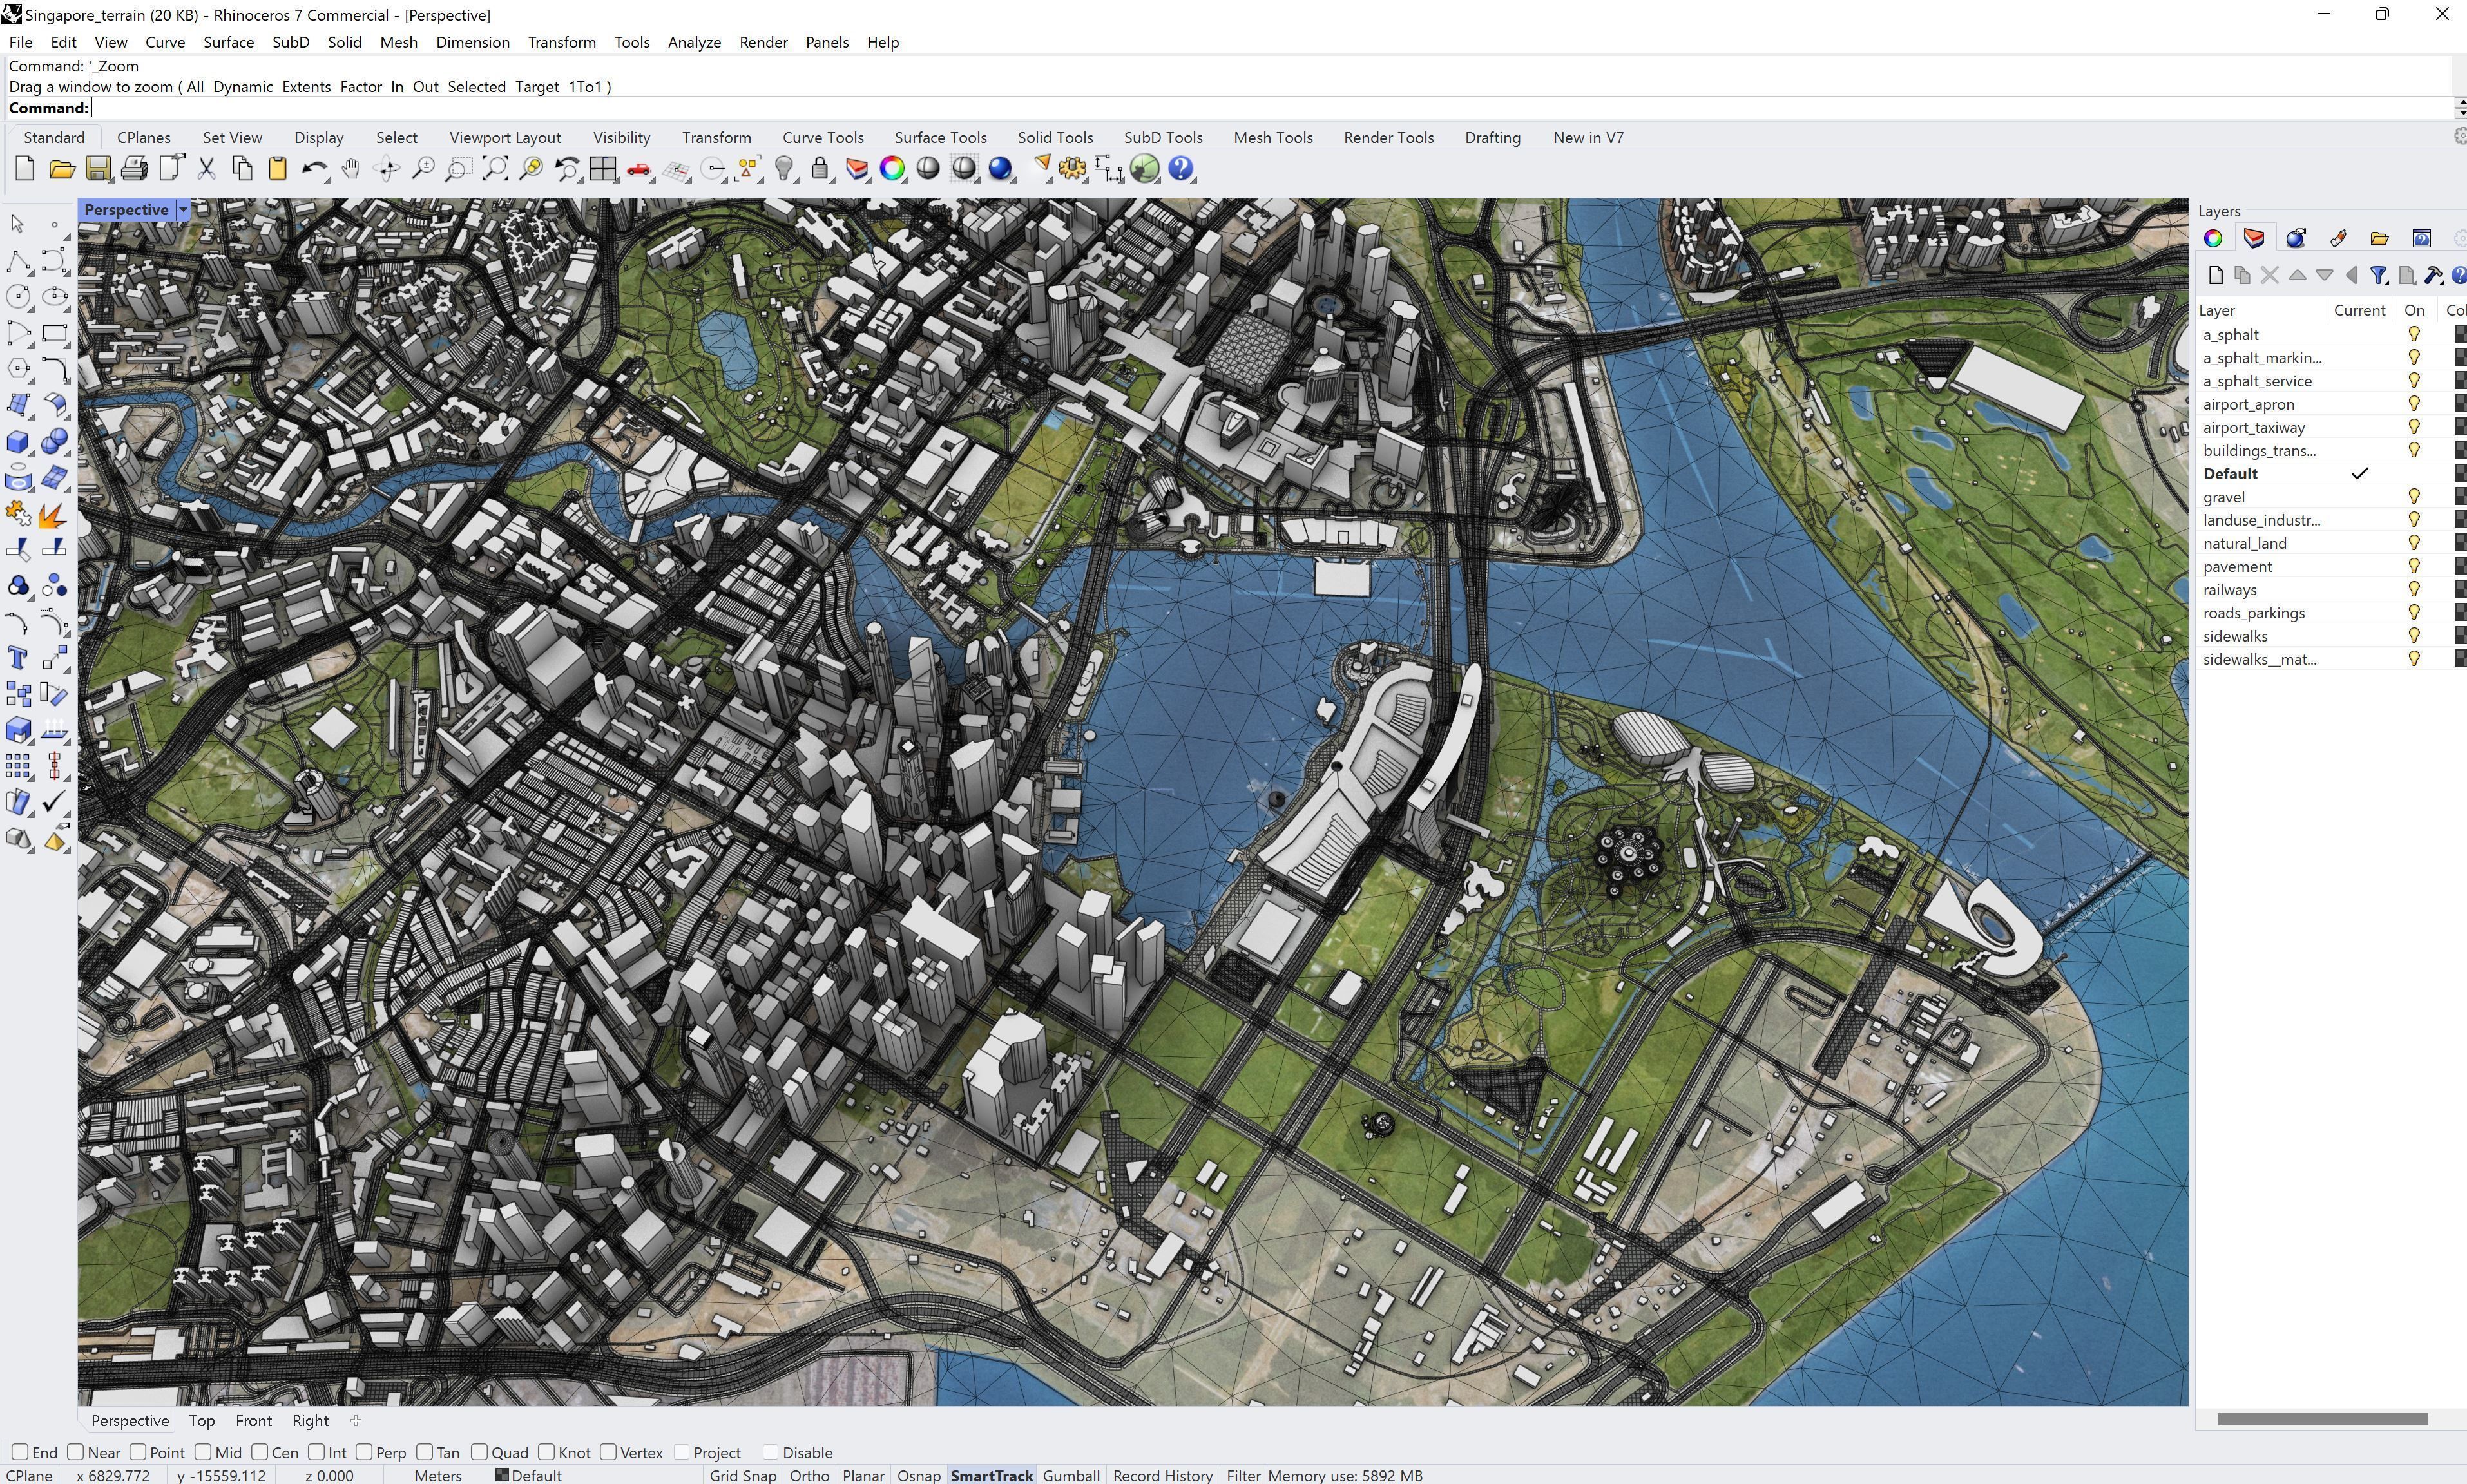Click the Help question mark toolbar icon

coord(1181,169)
